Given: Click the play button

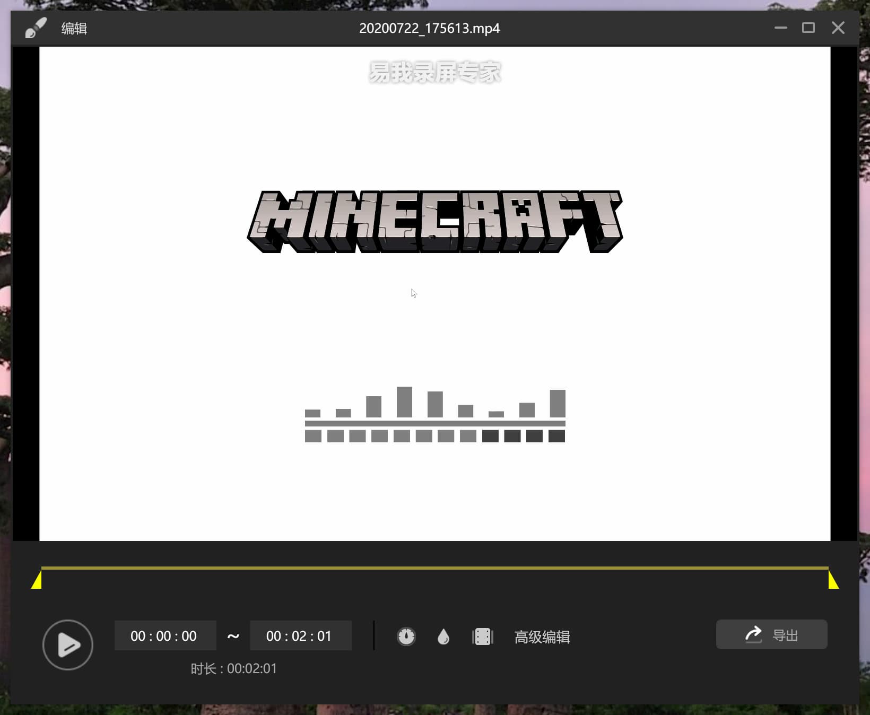Looking at the screenshot, I should (68, 644).
